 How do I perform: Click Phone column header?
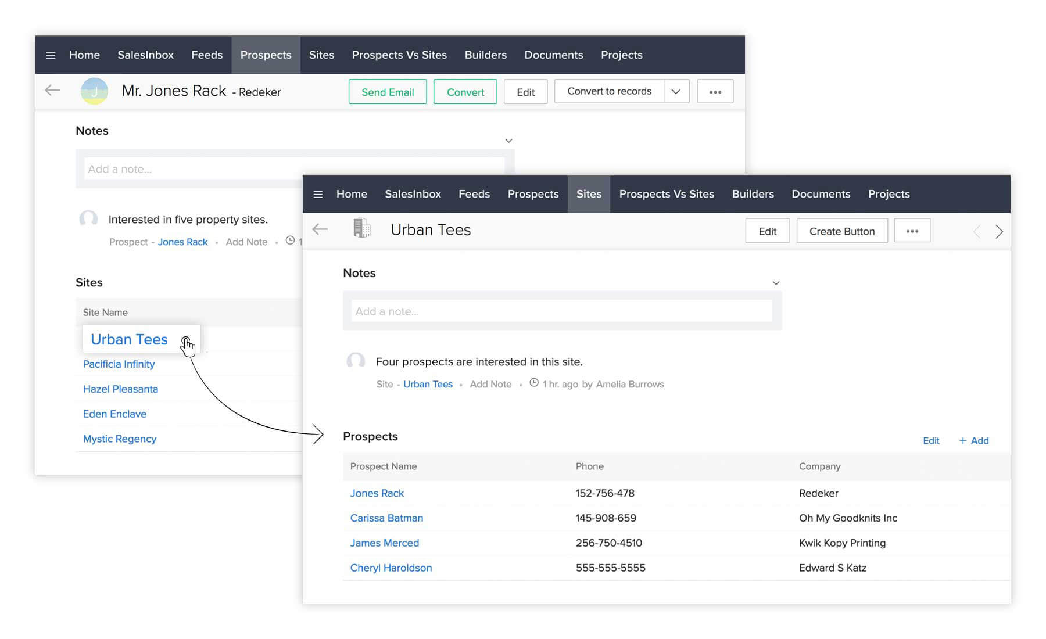[x=589, y=466]
